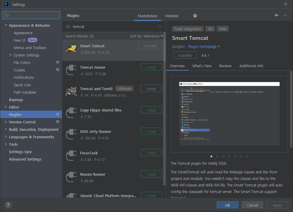Click the plugin results list scrollbar

164,109
